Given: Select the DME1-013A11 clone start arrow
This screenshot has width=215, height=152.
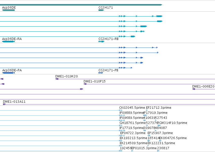Looking at the screenshot, I should pos(4,104).
